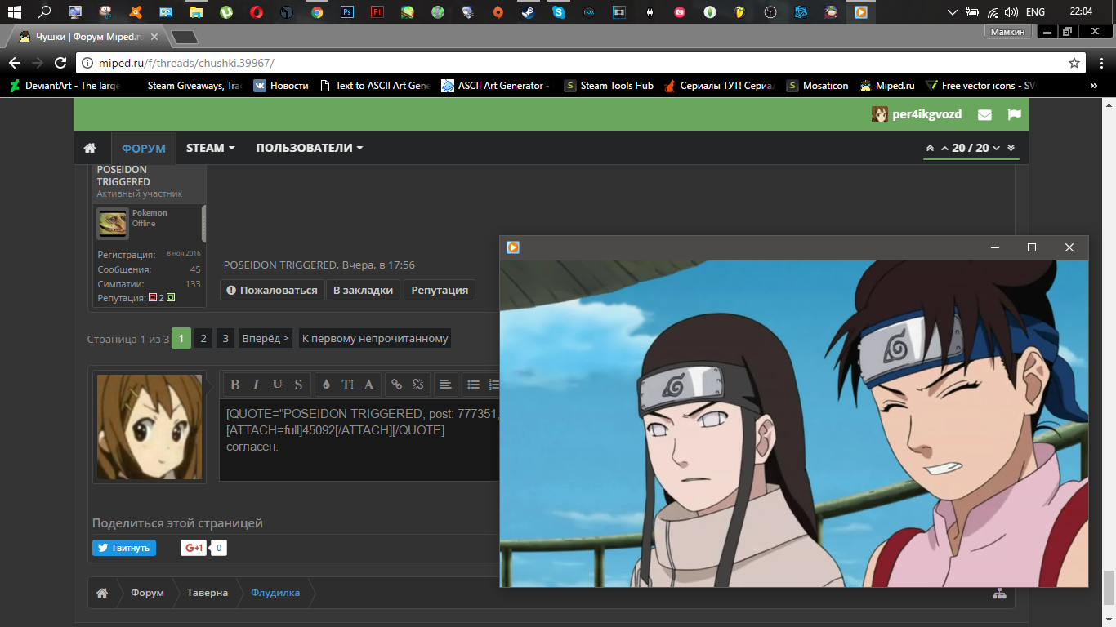Click the Твитнуть tweet button

coord(124,548)
